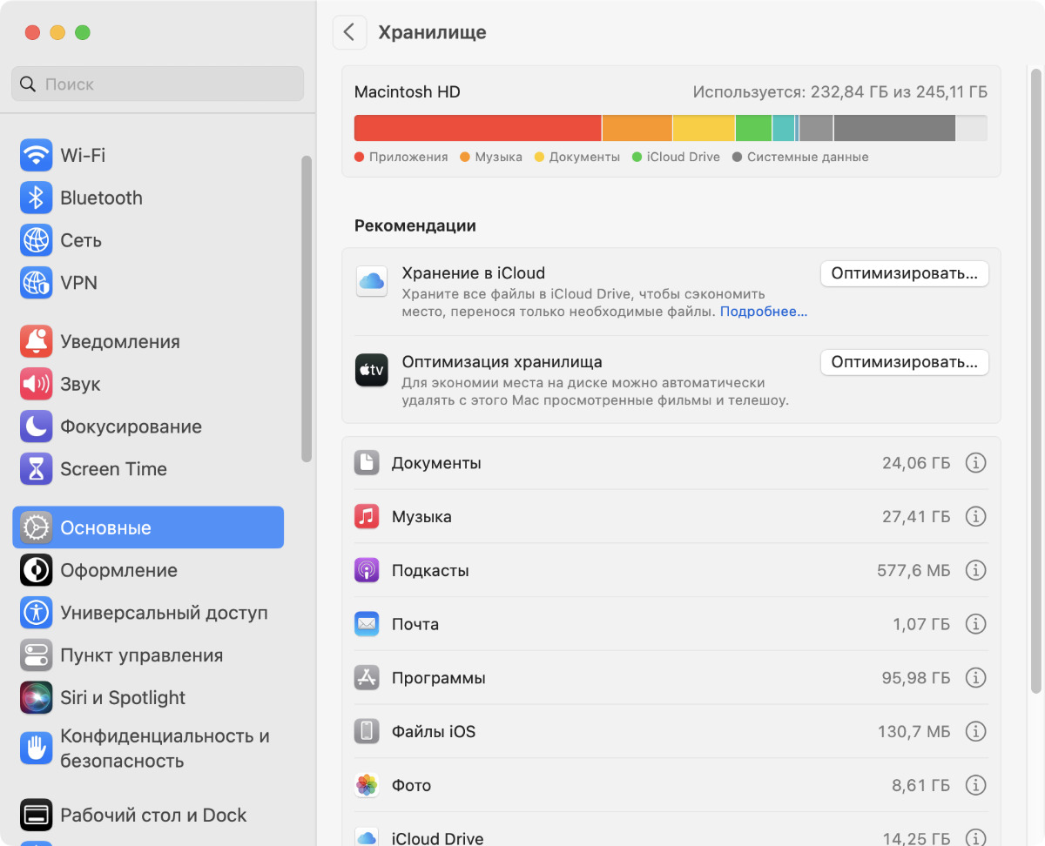Open Уведомления settings pane

tap(120, 342)
